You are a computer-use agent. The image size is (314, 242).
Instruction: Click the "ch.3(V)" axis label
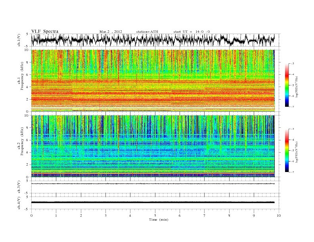coord(19,187)
